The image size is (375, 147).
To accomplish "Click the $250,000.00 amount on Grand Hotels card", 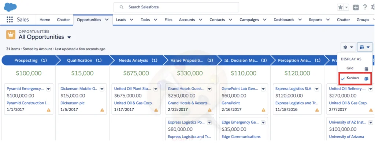I will pyautogui.click(x=182, y=96).
